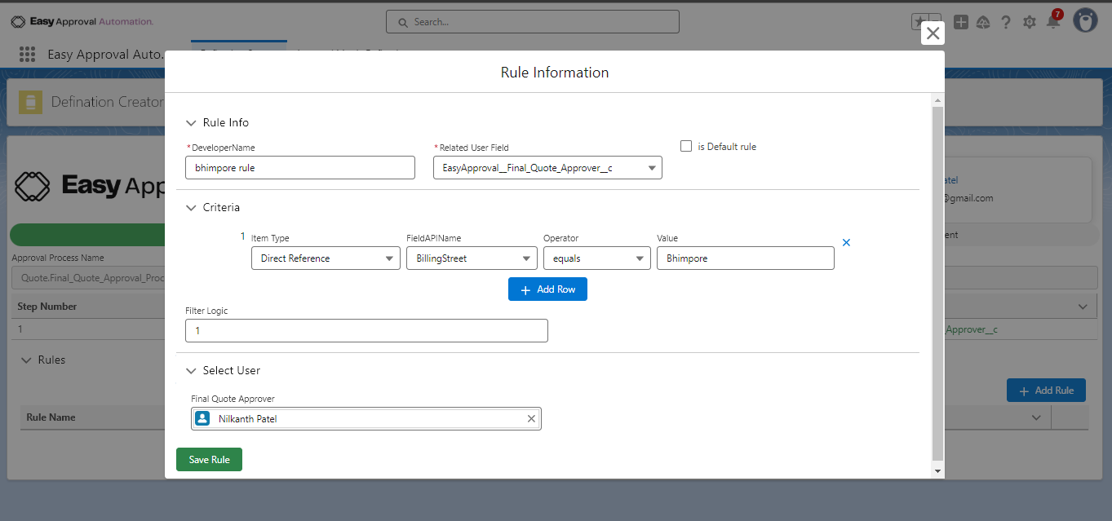Click the modal scrollbar up arrow
Viewport: 1112px width, 521px height.
click(x=937, y=100)
